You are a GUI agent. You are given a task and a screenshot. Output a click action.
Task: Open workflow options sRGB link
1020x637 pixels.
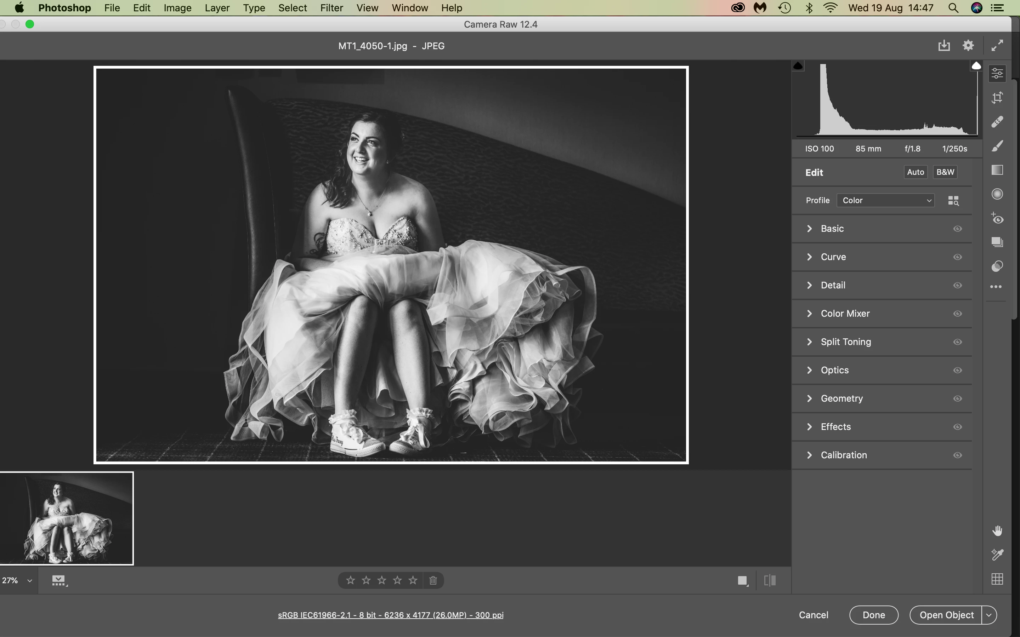click(390, 615)
